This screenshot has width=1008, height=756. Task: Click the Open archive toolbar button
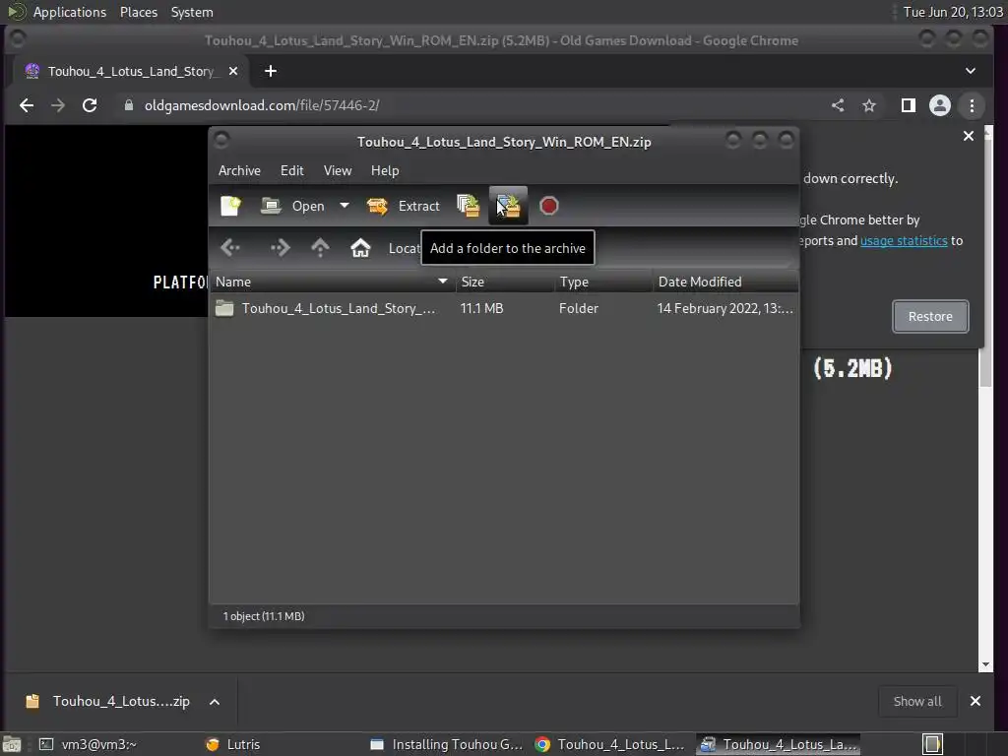[x=292, y=206]
